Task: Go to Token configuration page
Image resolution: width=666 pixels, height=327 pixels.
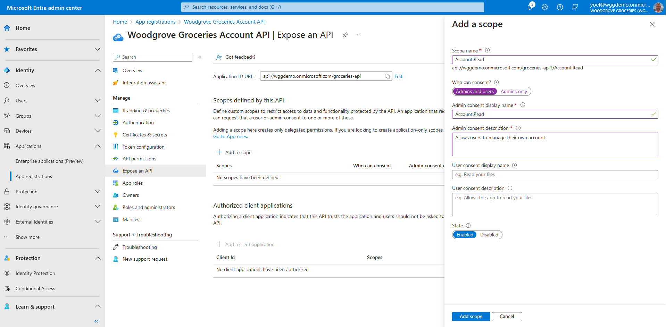Action: (143, 147)
